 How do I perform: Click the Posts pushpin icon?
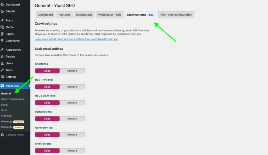click(2, 20)
